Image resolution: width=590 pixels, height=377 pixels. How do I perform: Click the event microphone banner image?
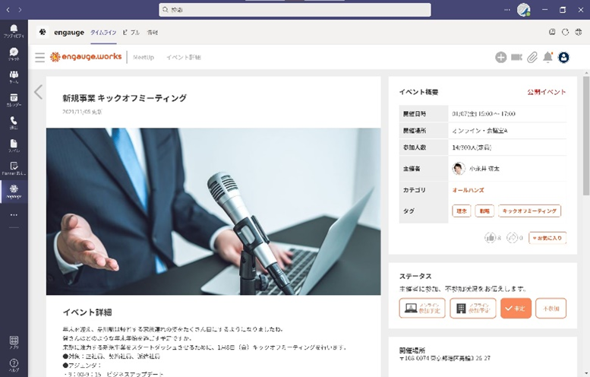pyautogui.click(x=213, y=211)
